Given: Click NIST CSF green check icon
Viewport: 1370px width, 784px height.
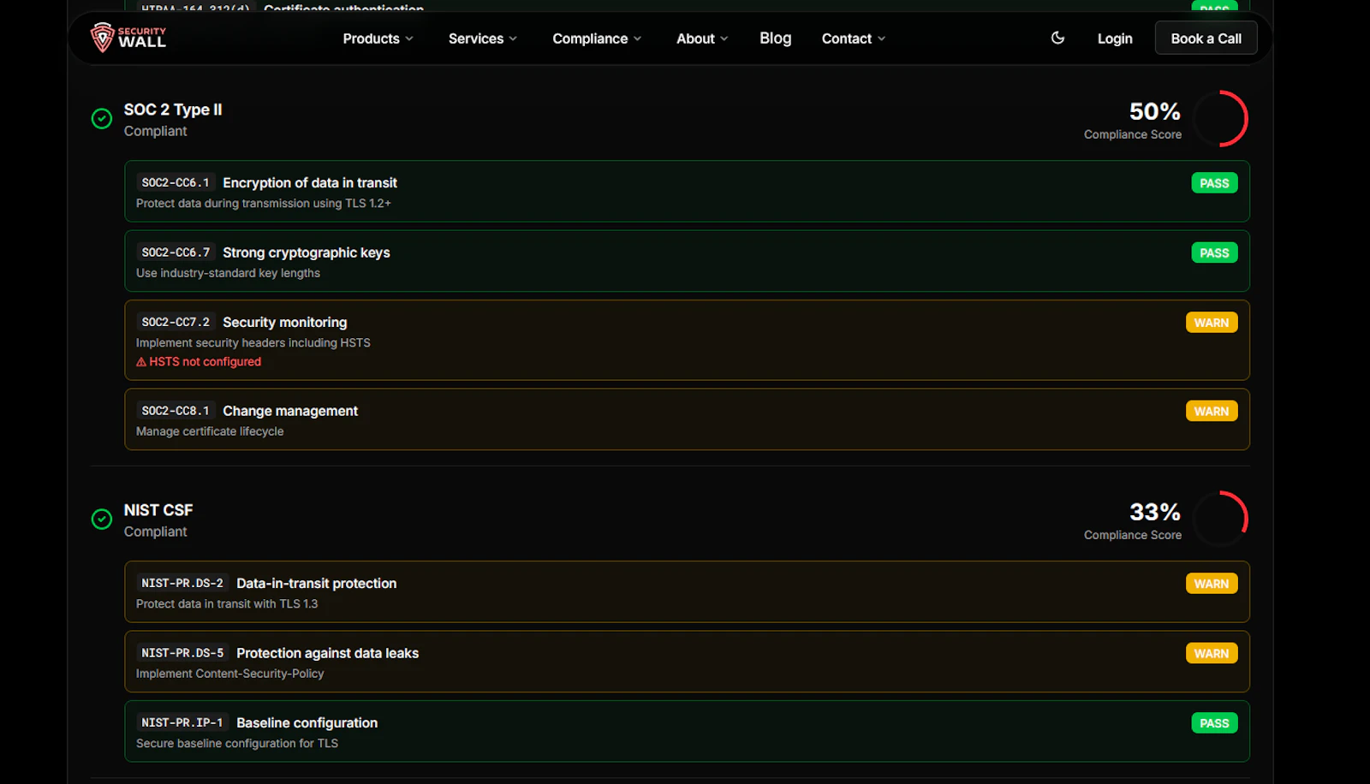Looking at the screenshot, I should (102, 520).
